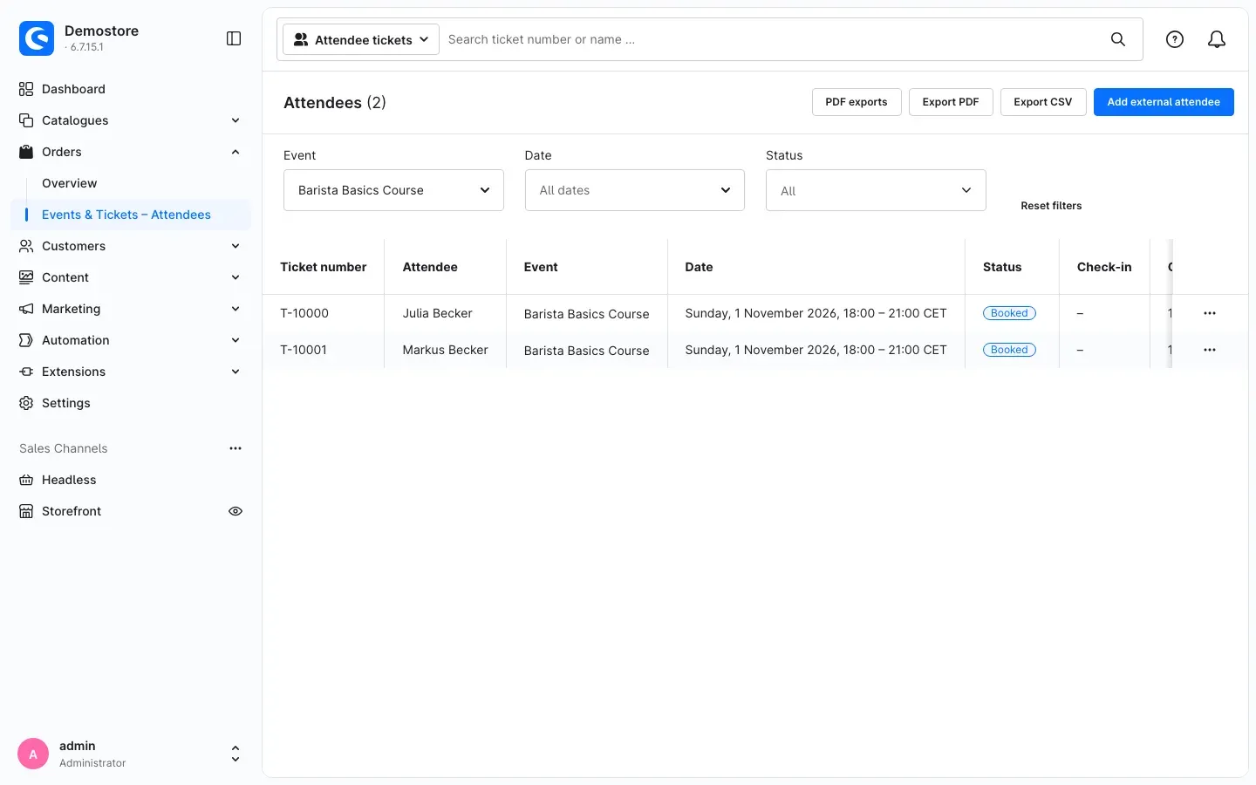The width and height of the screenshot is (1256, 785).
Task: Select Events & Tickets – Attendees menu item
Action: (131, 215)
